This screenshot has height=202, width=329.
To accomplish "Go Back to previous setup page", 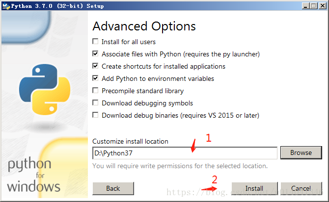I will (113, 188).
